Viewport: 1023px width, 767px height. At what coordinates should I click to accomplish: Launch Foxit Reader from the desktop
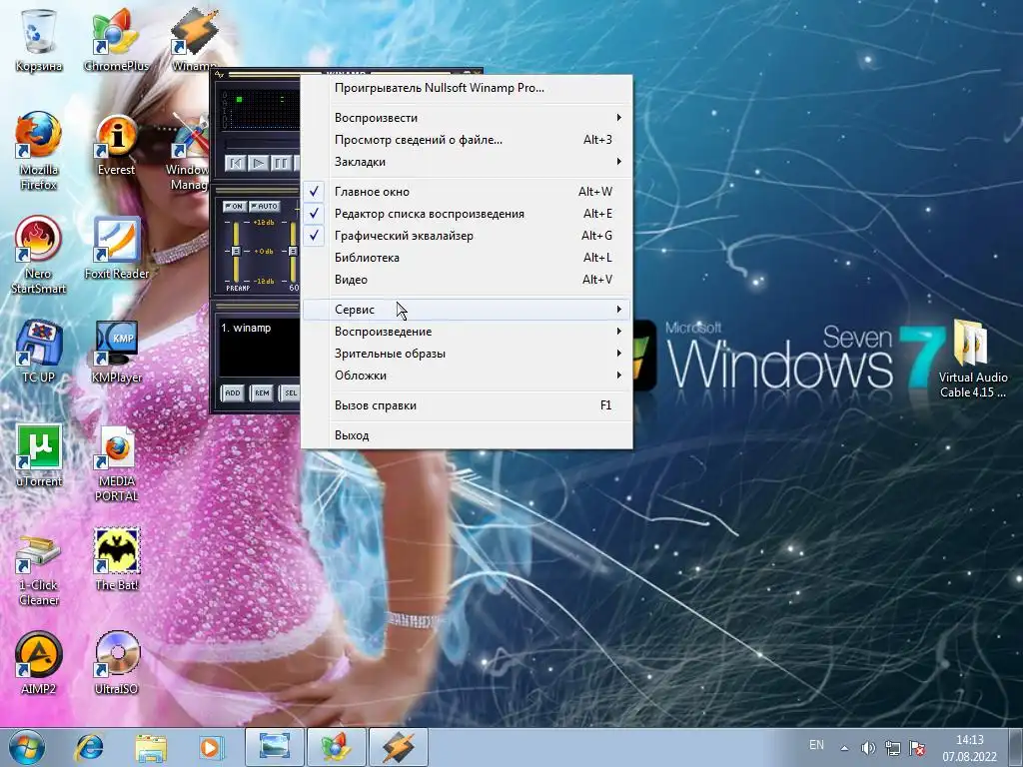click(116, 248)
